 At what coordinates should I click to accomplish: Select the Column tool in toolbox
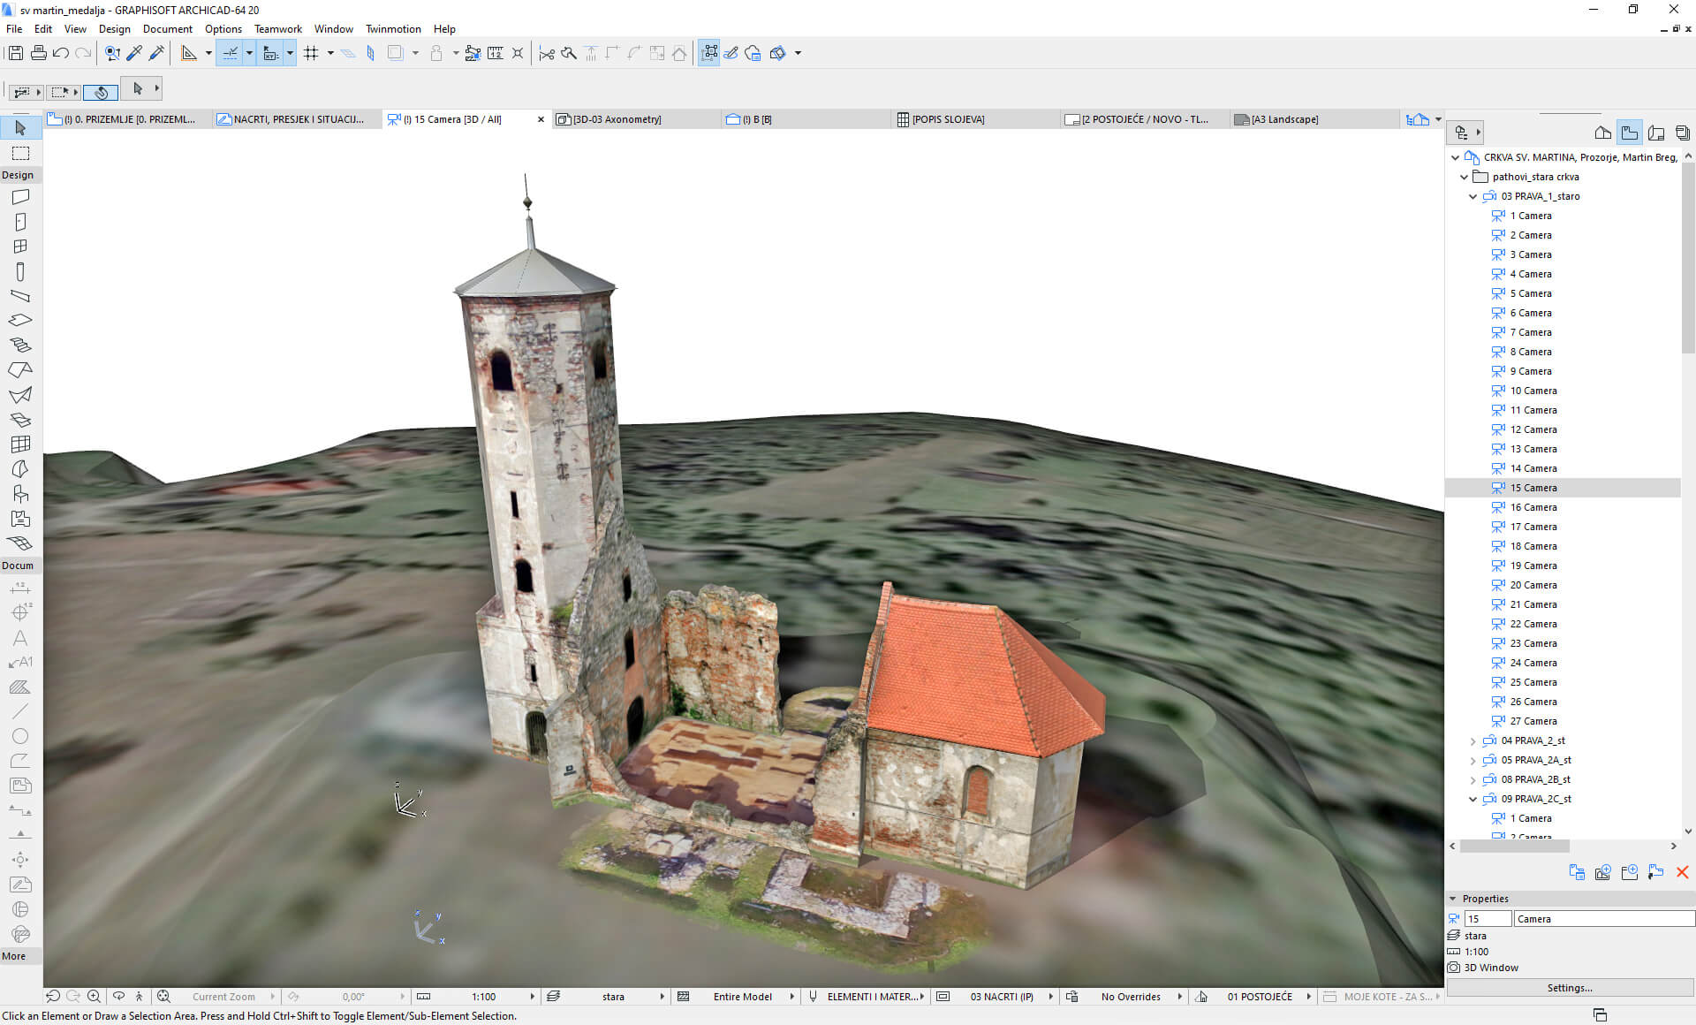[20, 271]
